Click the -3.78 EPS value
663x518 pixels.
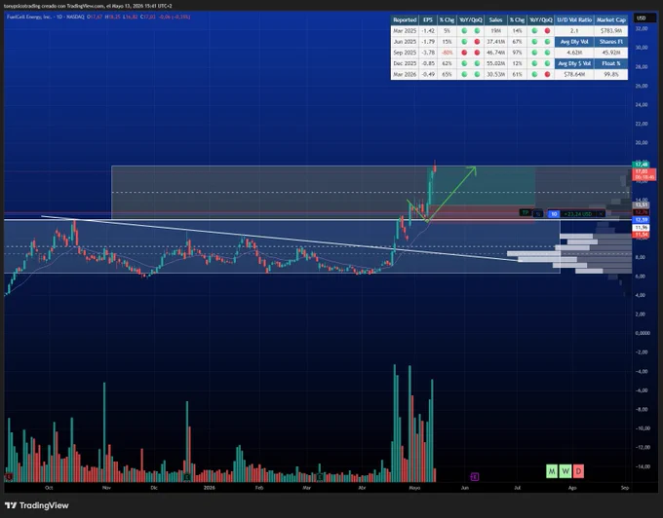pos(428,53)
